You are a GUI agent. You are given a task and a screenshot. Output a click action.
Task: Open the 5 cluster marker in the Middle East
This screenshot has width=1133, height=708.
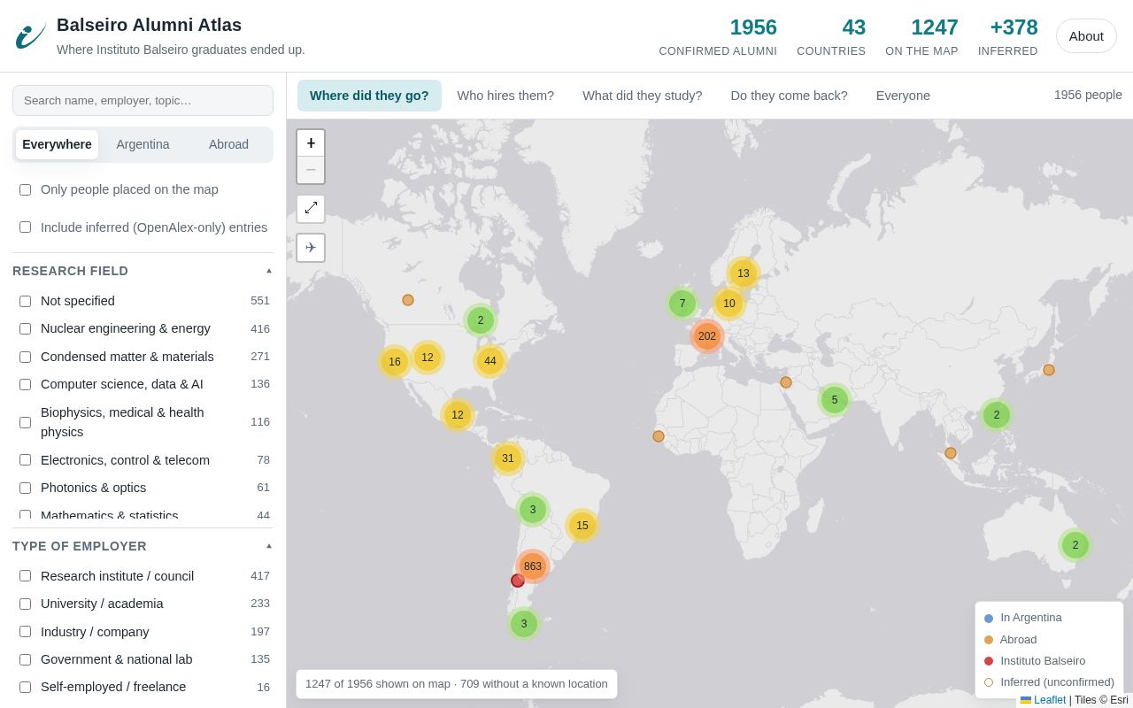(835, 400)
